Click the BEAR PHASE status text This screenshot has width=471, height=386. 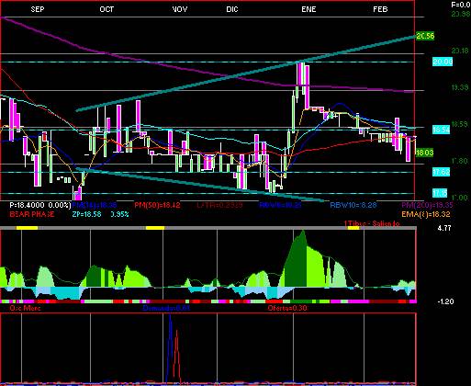[x=32, y=214]
